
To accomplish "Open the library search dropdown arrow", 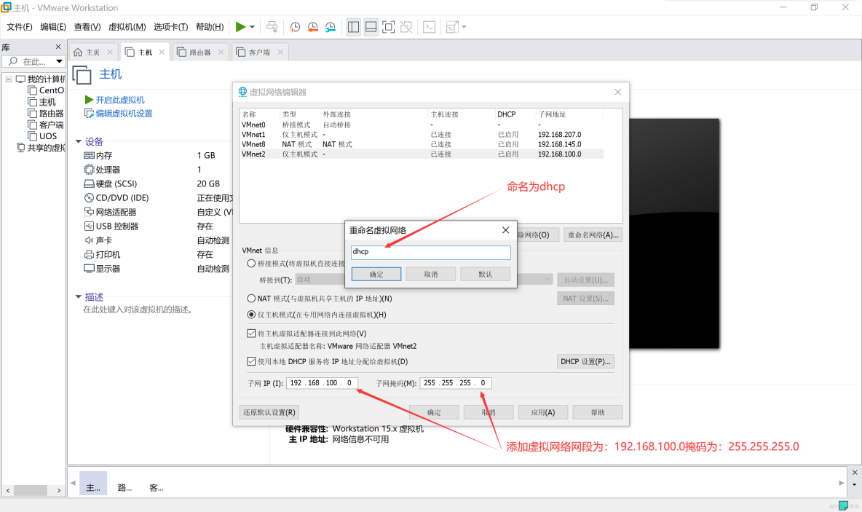I will point(60,62).
